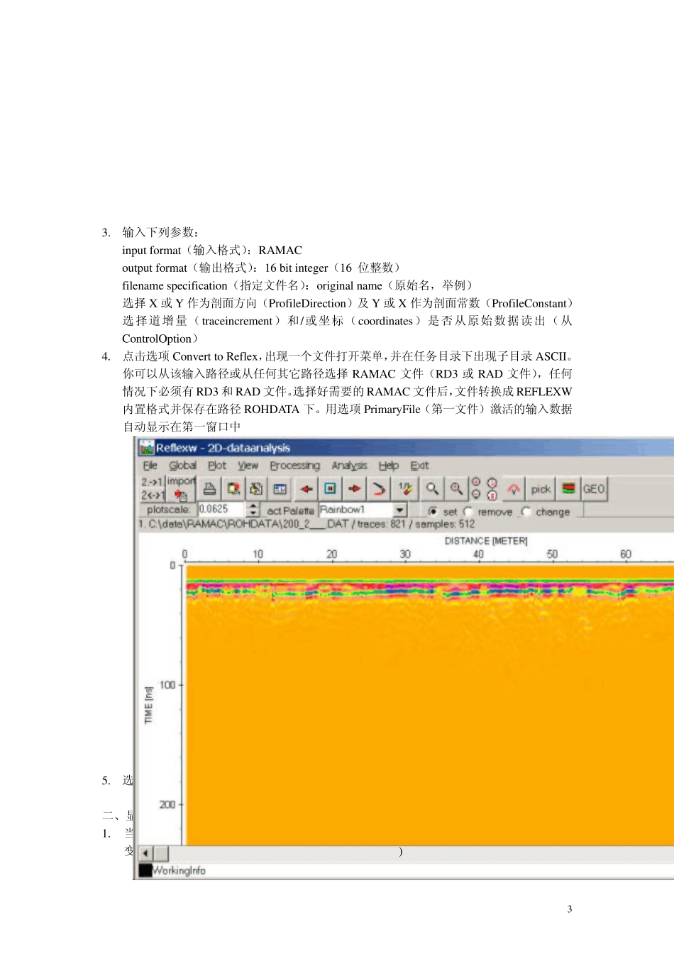This screenshot has height=954, width=674.
Task: Open the Plot menu
Action: (x=217, y=466)
